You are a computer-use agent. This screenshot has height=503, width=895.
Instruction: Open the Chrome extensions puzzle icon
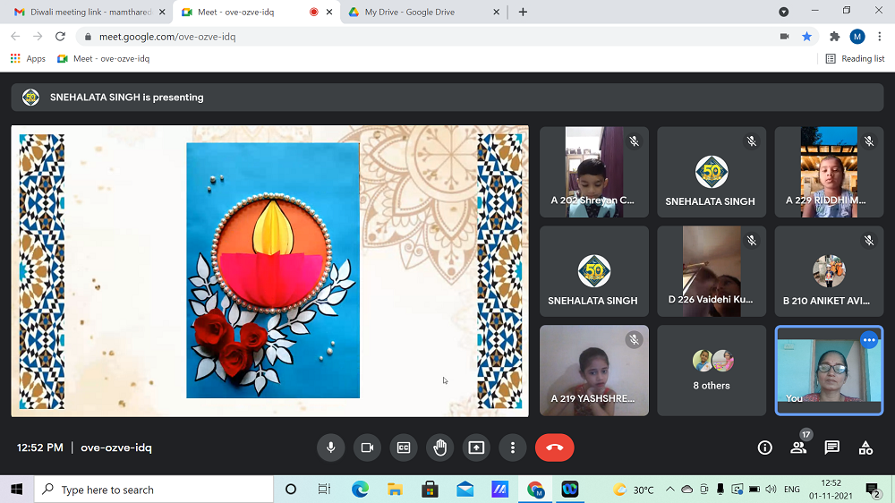tap(835, 37)
